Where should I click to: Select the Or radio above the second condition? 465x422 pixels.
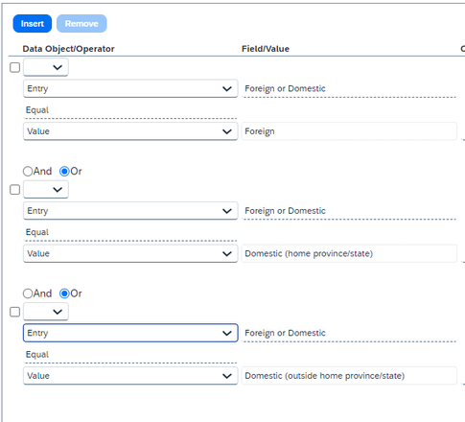click(64, 172)
